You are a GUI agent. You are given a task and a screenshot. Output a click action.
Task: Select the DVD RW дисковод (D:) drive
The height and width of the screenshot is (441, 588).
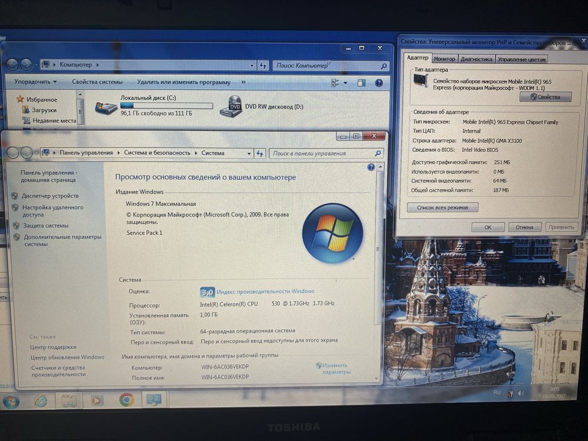pyautogui.click(x=262, y=106)
